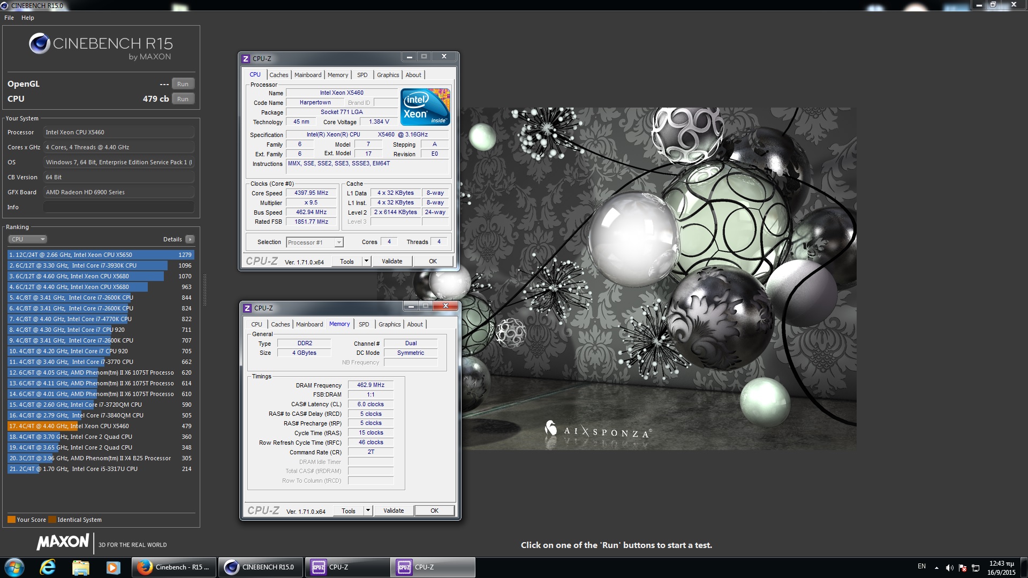Click DRAM Frequency 462.9 MHz value
Viewport: 1028px width, 578px height.
pos(371,385)
